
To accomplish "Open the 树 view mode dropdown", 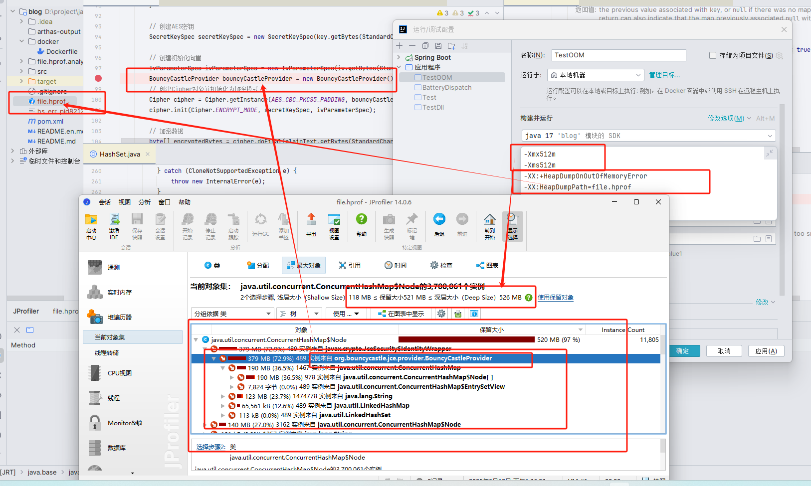I will pyautogui.click(x=299, y=314).
